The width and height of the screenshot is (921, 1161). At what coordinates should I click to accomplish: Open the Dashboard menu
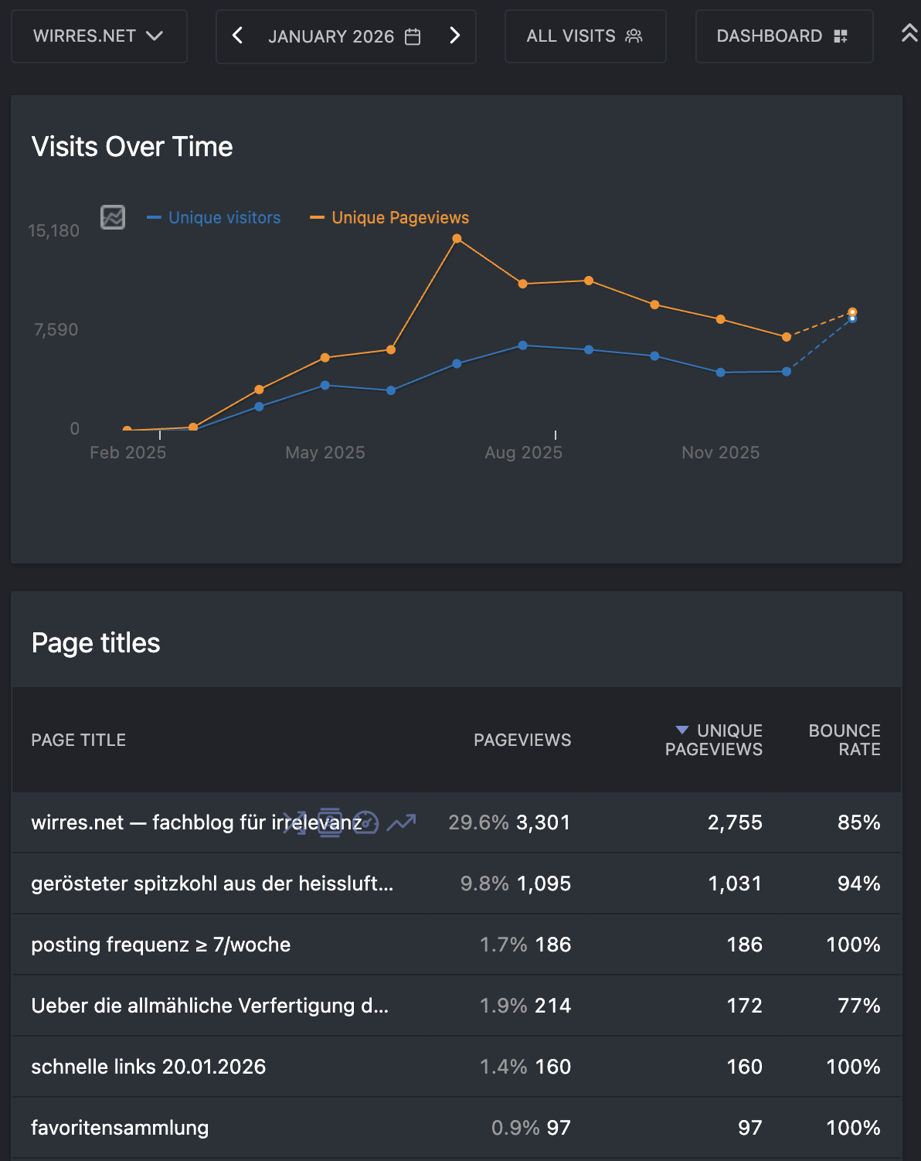point(783,36)
